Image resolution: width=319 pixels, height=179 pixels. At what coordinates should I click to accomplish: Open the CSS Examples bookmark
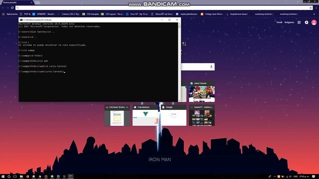[x=91, y=14]
